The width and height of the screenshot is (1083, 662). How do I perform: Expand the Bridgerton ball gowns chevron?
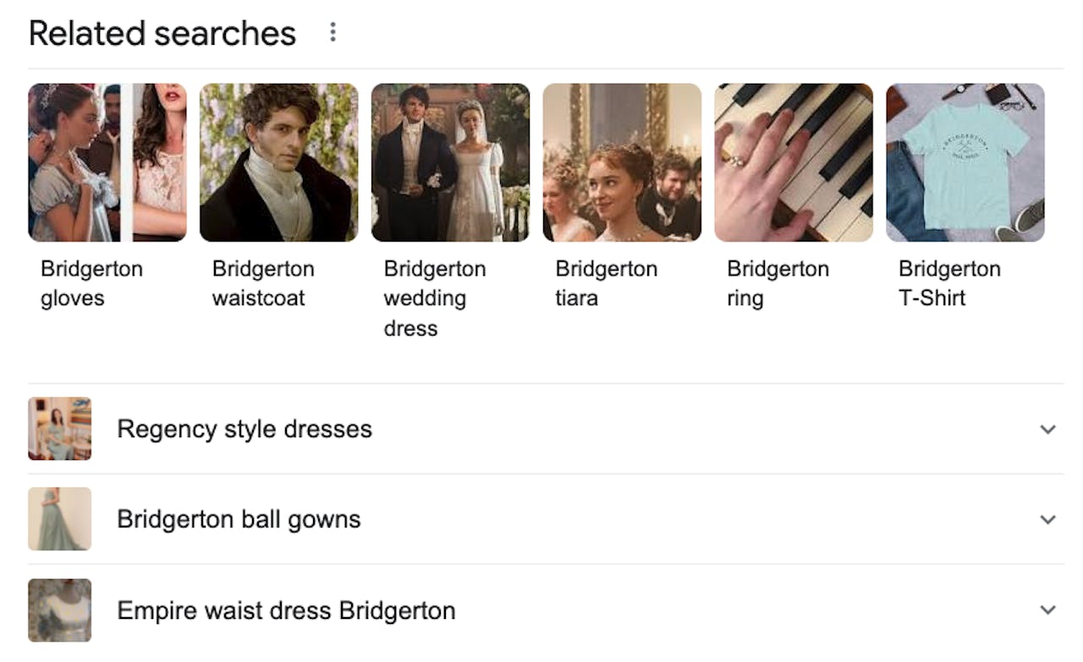click(1047, 519)
